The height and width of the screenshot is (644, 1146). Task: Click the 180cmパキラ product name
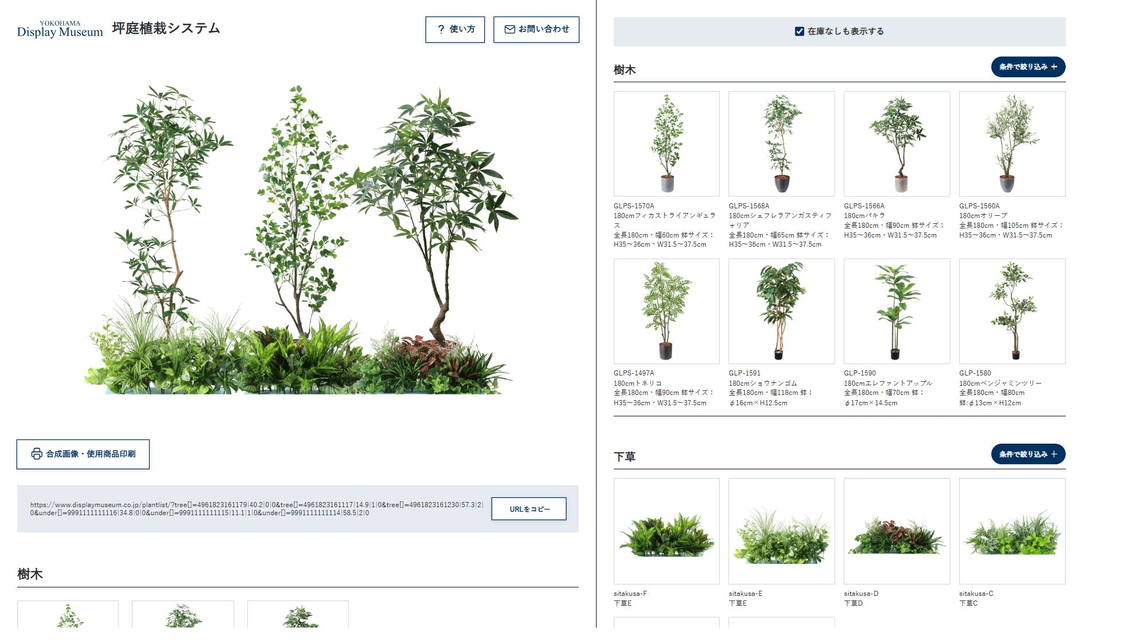click(x=865, y=216)
